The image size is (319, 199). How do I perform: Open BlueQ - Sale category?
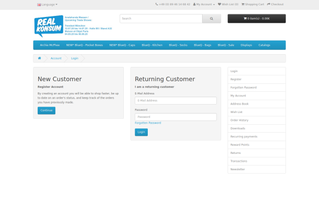pyautogui.click(x=226, y=45)
